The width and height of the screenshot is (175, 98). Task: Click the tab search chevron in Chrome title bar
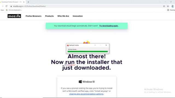[160, 2]
